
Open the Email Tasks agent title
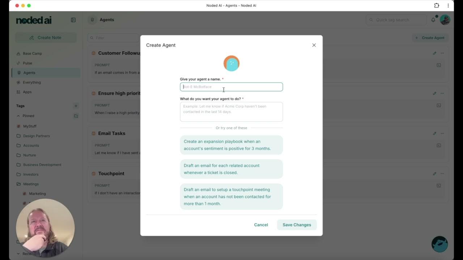[x=112, y=133]
